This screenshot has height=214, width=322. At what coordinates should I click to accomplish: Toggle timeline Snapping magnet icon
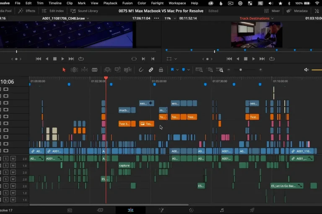click(x=141, y=70)
